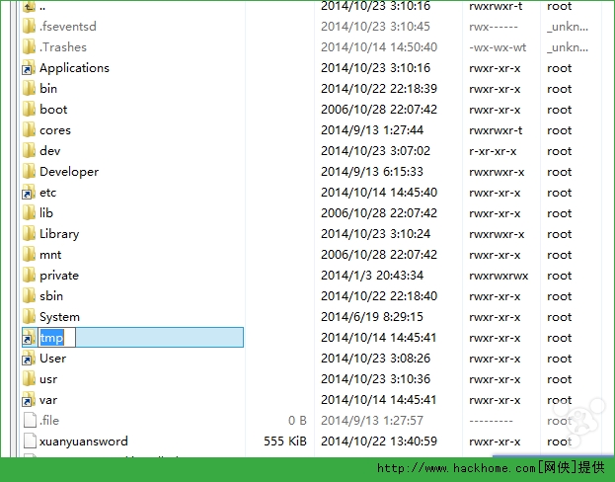This screenshot has width=615, height=482.
Task: Select the boot folder name
Action: tap(53, 110)
